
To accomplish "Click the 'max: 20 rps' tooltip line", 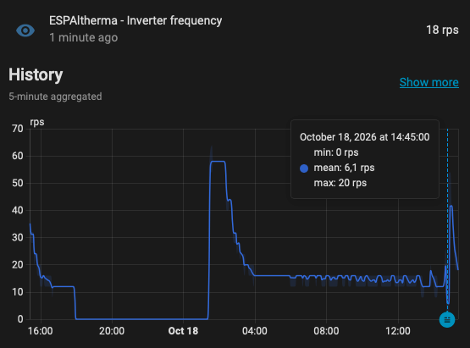I will 340,183.
